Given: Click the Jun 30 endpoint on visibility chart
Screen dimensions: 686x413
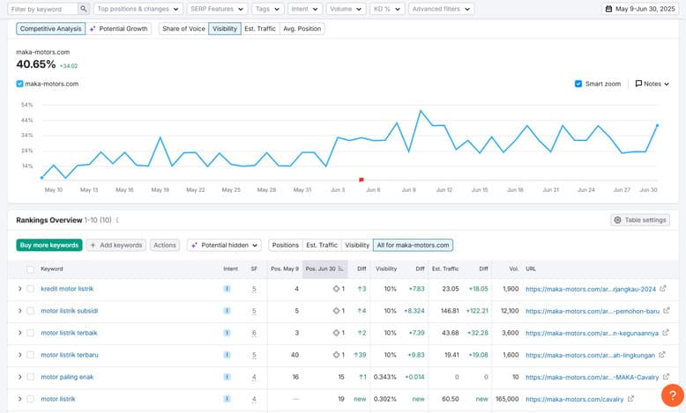Looking at the screenshot, I should (657, 125).
